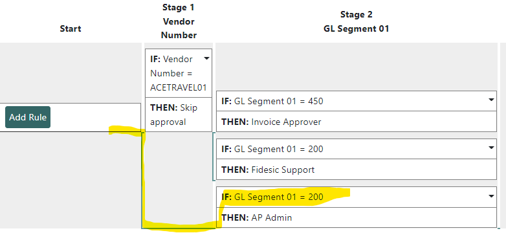Select the THEN Fidesic Support action
The width and height of the screenshot is (506, 233).
tap(357, 170)
